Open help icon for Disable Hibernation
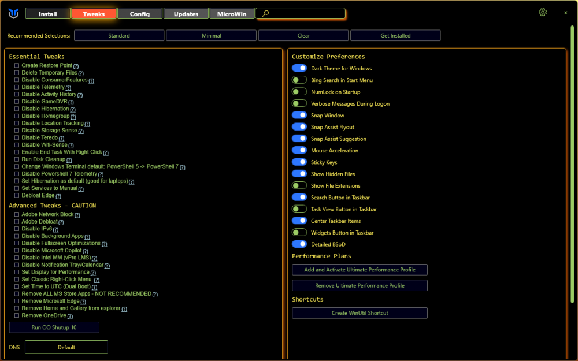 [73, 109]
